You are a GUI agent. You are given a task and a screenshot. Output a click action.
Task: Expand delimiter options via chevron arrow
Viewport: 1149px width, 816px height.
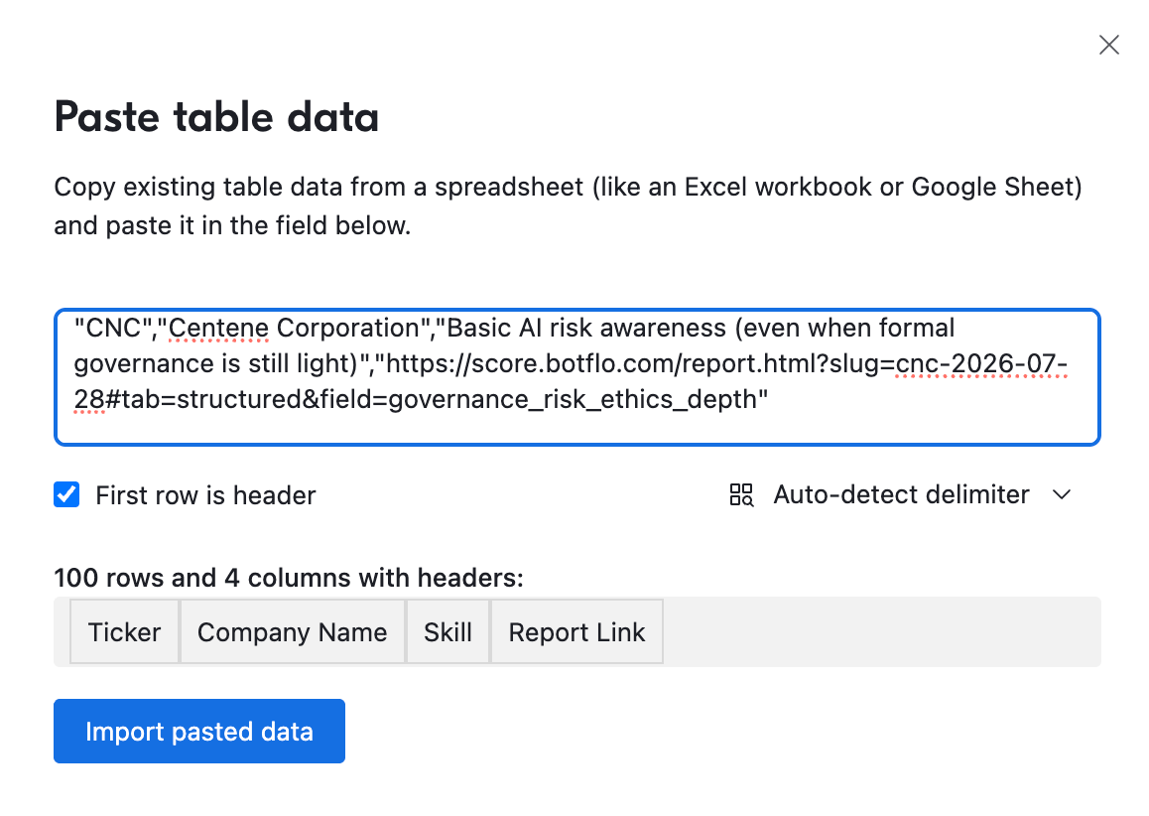[1062, 495]
